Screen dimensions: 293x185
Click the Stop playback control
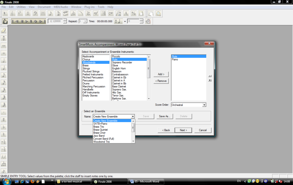tap(22, 21)
